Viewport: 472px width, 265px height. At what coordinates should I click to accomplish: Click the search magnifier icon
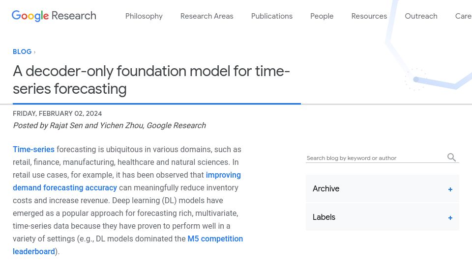451,157
